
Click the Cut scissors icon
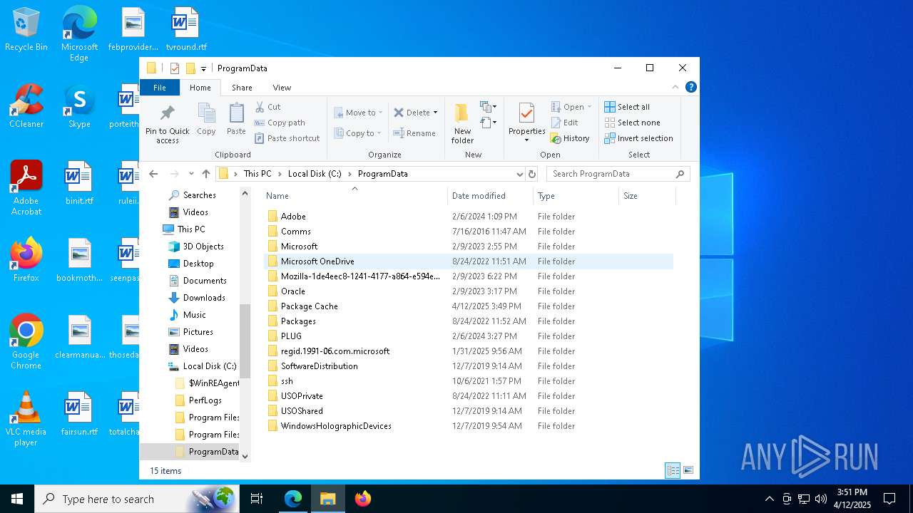coord(260,107)
